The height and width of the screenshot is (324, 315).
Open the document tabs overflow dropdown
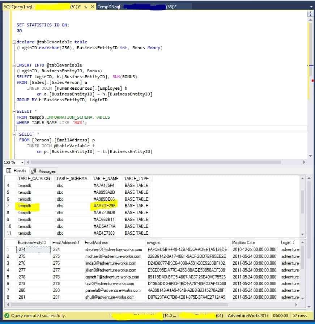pos(311,7)
